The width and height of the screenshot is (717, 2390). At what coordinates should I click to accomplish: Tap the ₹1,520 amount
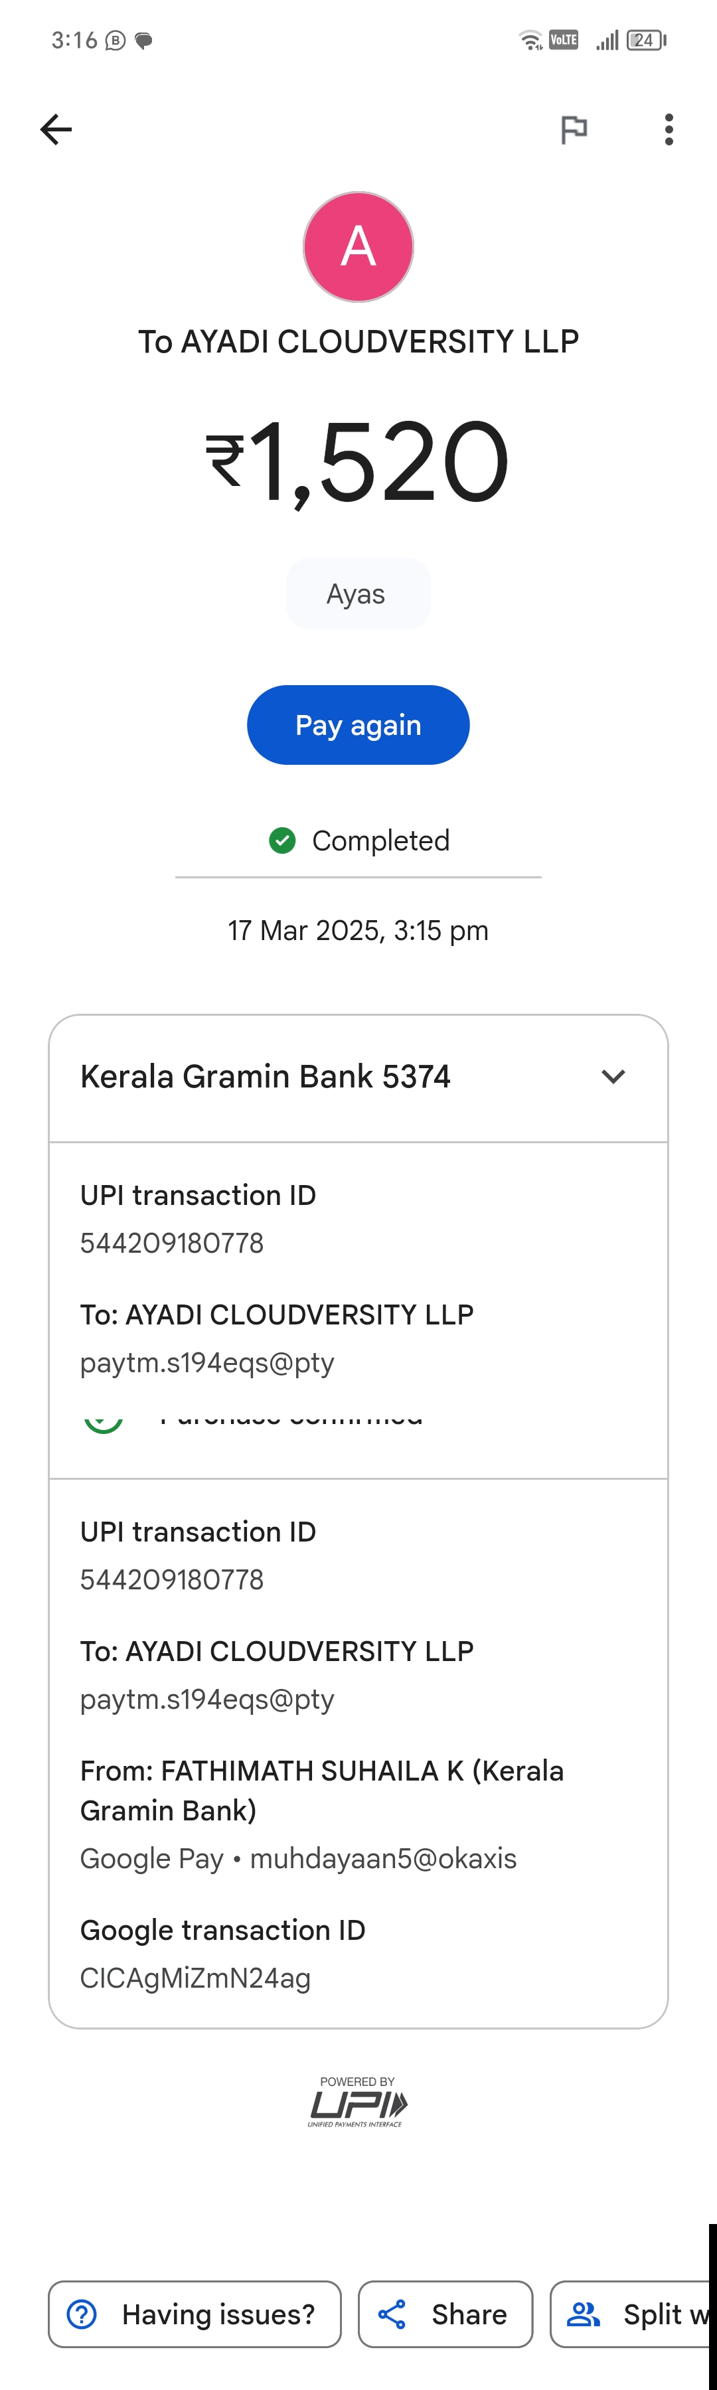(358, 461)
